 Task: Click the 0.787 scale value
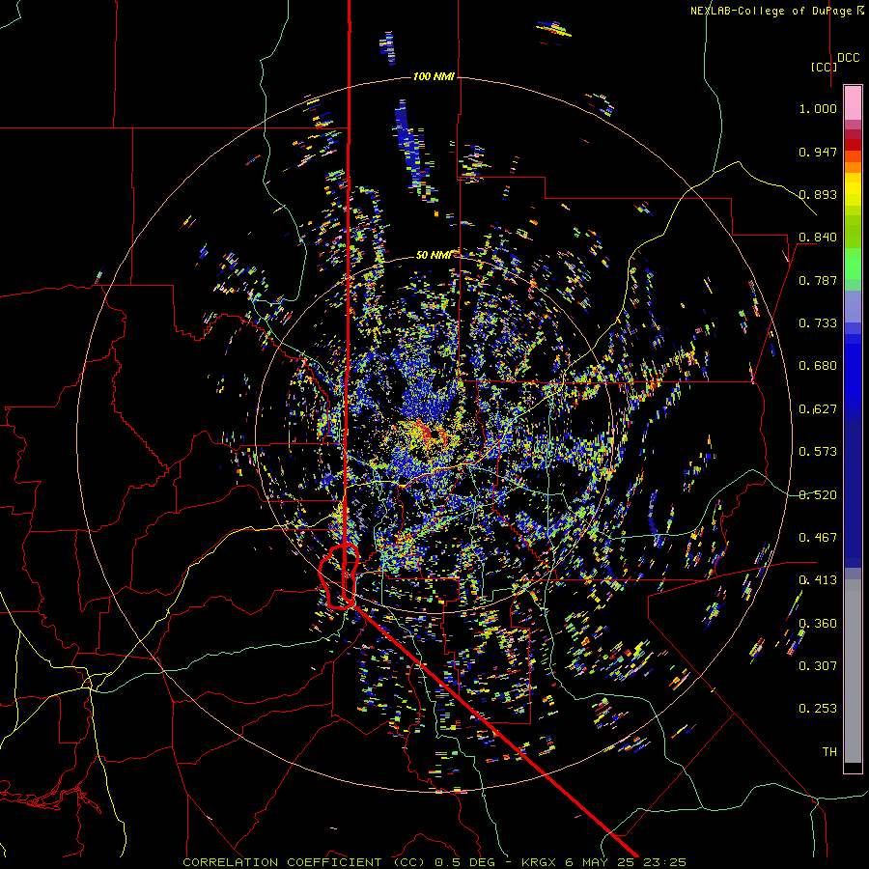pos(818,280)
